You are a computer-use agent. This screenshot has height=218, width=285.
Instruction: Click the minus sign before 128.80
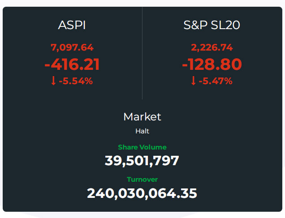click(x=185, y=65)
